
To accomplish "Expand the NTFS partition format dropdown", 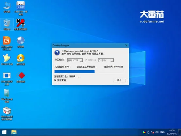I will (x=75, y=60).
